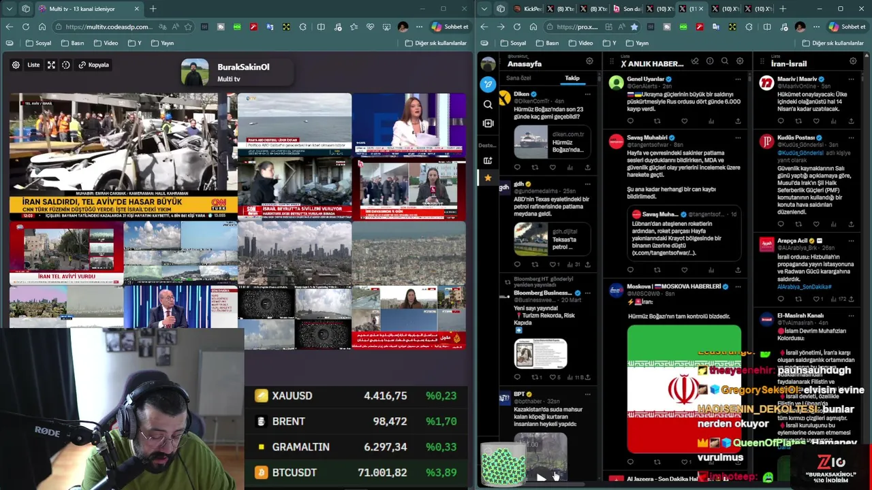The image size is (872, 490).
Task: Open new tab in left browser window
Action: pyautogui.click(x=153, y=9)
